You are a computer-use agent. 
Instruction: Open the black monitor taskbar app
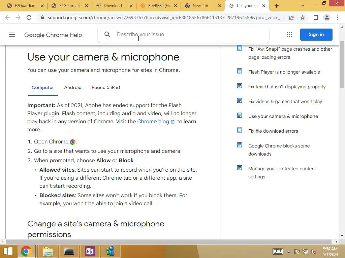(69, 251)
